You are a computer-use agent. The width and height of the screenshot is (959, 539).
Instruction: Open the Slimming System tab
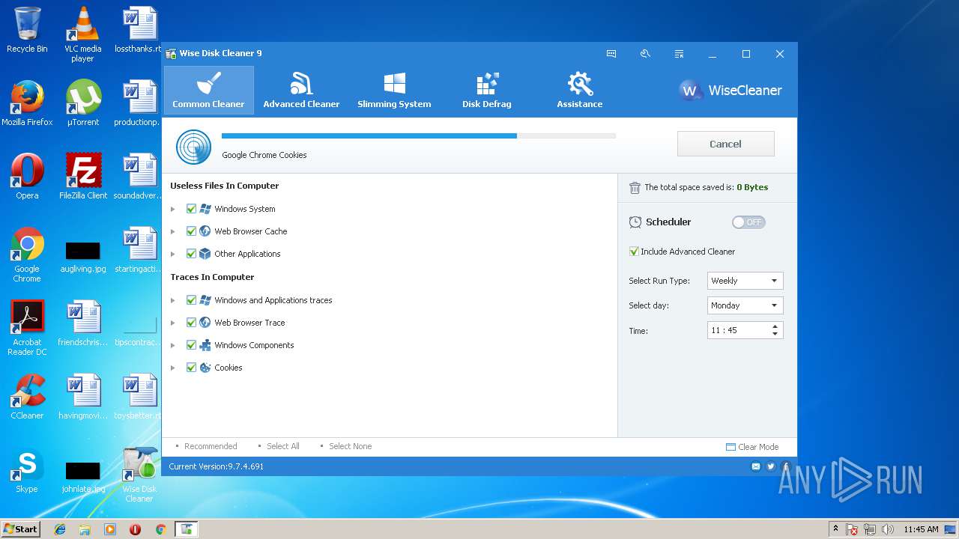394,90
